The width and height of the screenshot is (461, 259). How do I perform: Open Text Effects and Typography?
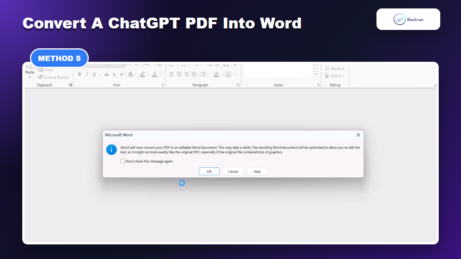click(130, 74)
